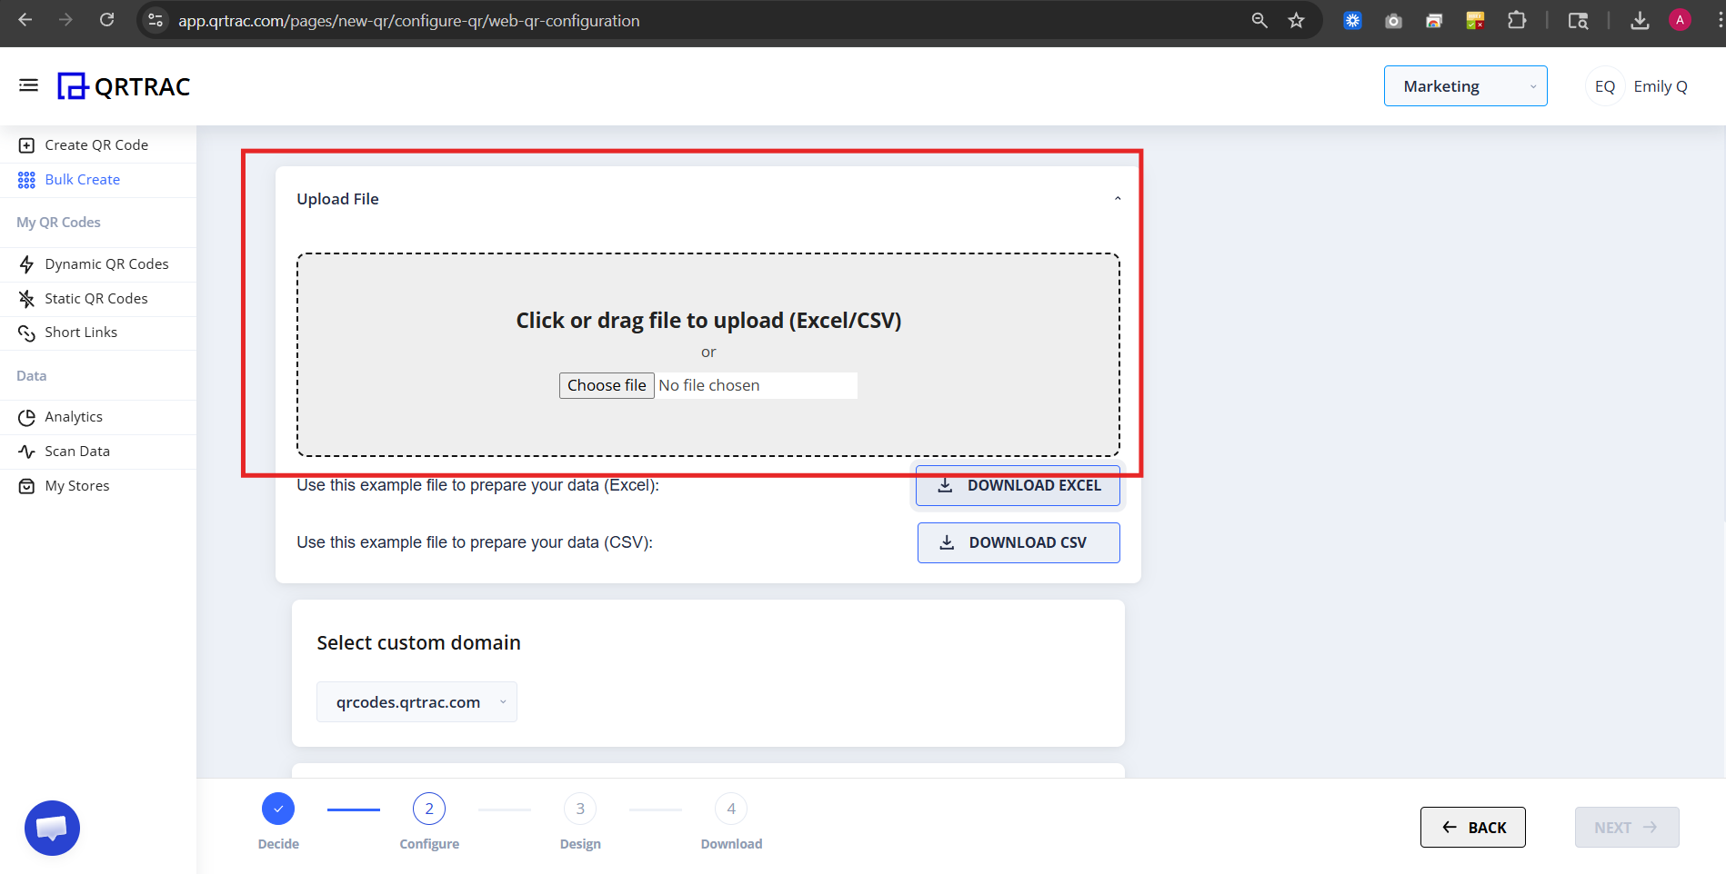Click Choose file to upload data
1726x874 pixels.
click(606, 384)
